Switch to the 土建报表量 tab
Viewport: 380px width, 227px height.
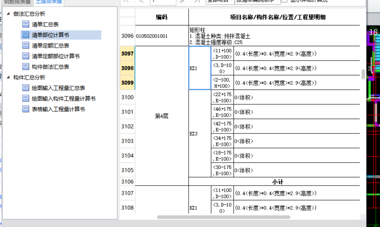click(49, 2)
